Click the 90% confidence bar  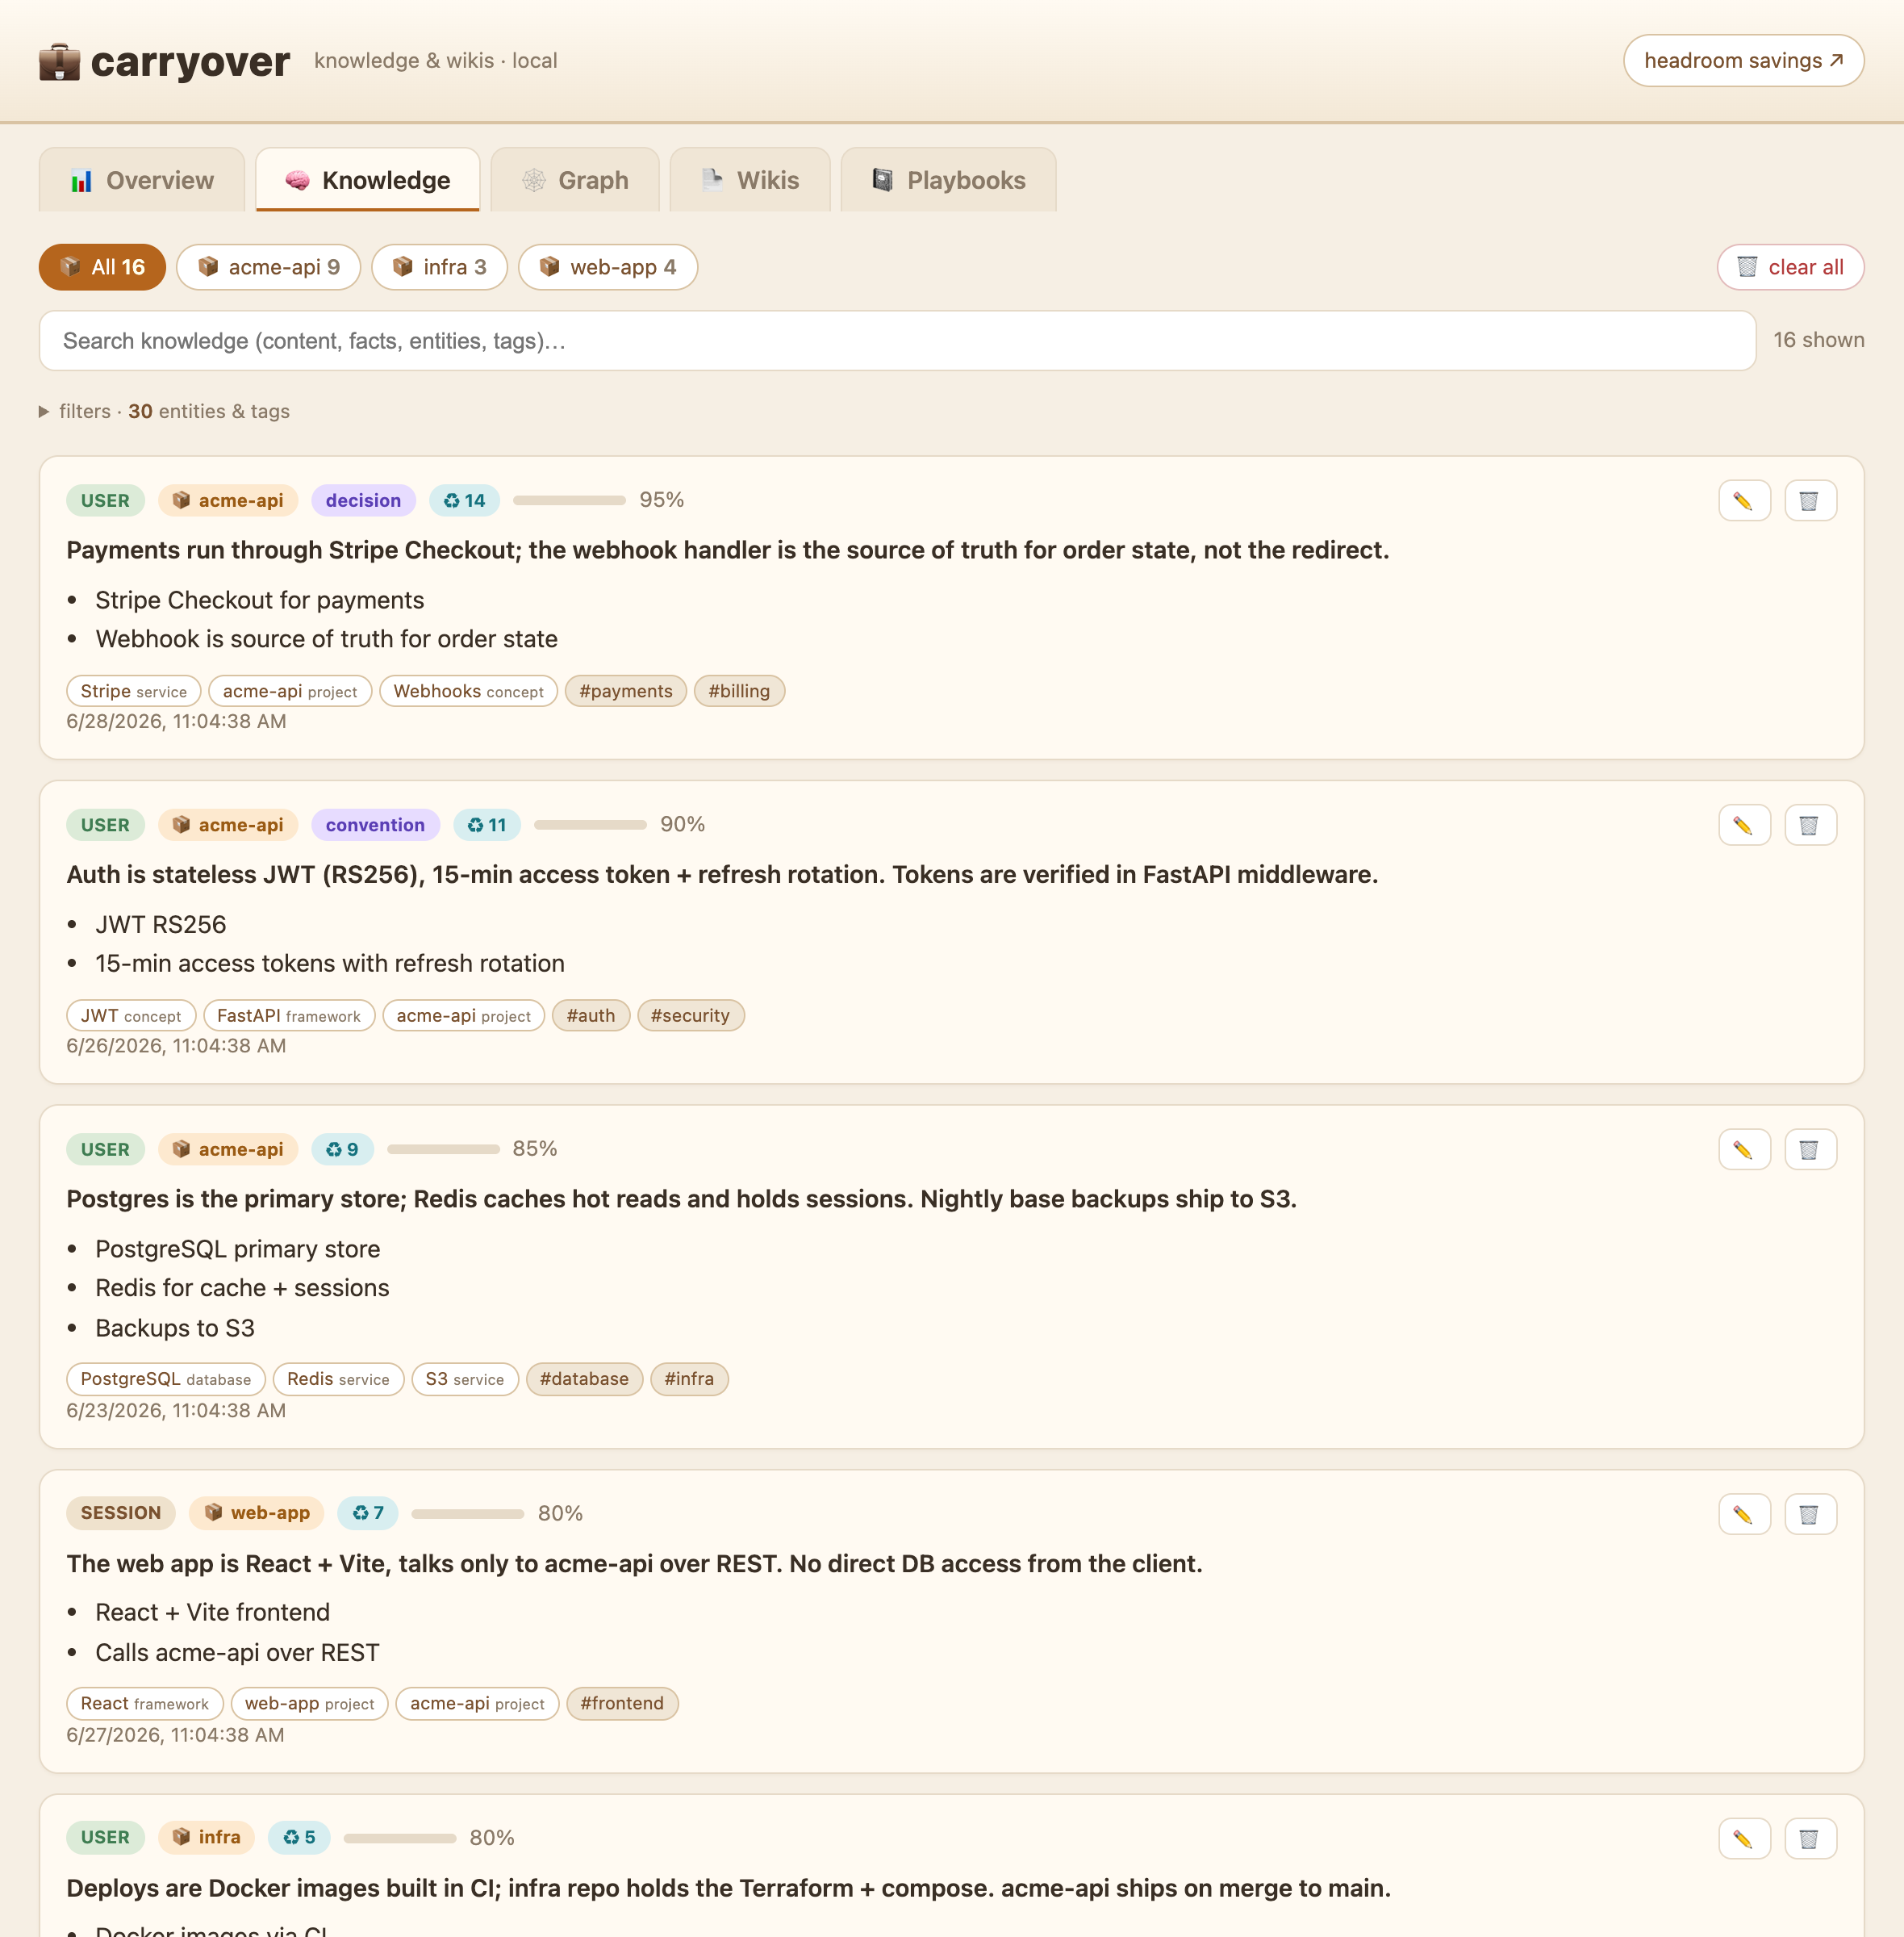[590, 824]
